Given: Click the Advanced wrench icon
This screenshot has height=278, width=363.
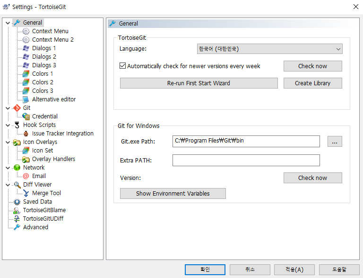Looking at the screenshot, I should 17,227.
